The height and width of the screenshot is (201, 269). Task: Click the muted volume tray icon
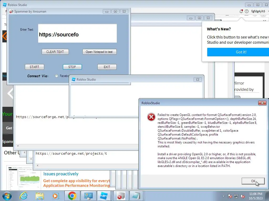click(242, 196)
